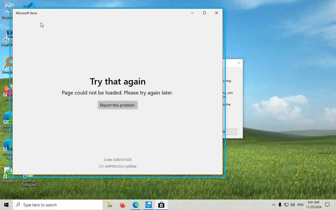The width and height of the screenshot is (336, 210).
Task: Select the Recycle Bin desktop icon
Action: pyautogui.click(x=7, y=11)
